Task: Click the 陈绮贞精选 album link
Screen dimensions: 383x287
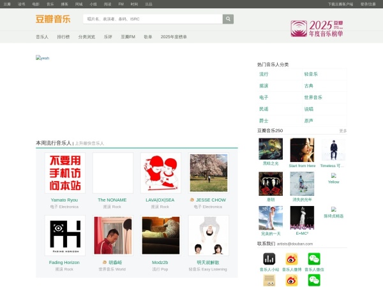Action: (334, 216)
